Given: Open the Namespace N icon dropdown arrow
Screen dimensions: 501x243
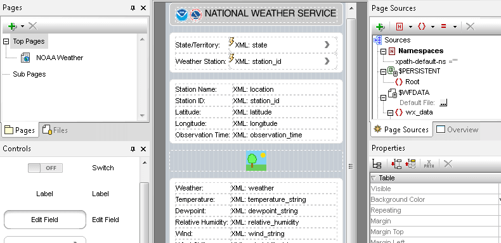Looking at the screenshot, I should (x=410, y=27).
